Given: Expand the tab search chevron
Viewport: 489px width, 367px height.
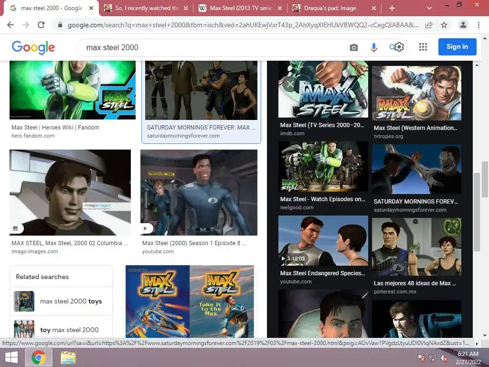Looking at the screenshot, I should point(429,9).
